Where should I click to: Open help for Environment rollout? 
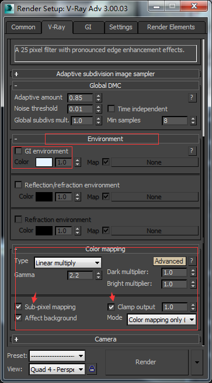(192, 151)
